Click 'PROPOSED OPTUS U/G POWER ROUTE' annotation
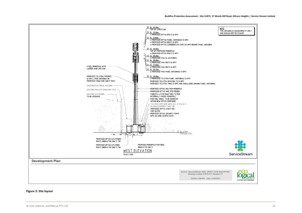The image size is (302, 213). (x=108, y=140)
